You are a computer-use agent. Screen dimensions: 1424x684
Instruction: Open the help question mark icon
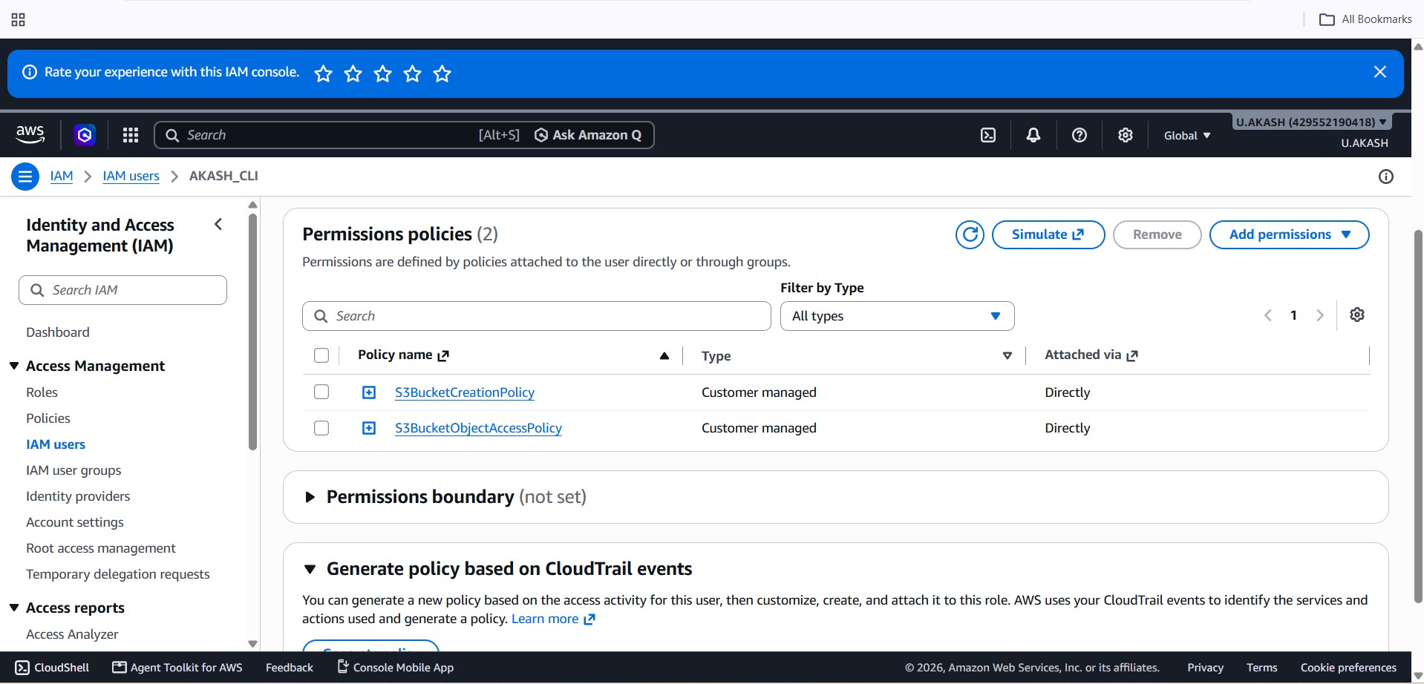coord(1080,135)
